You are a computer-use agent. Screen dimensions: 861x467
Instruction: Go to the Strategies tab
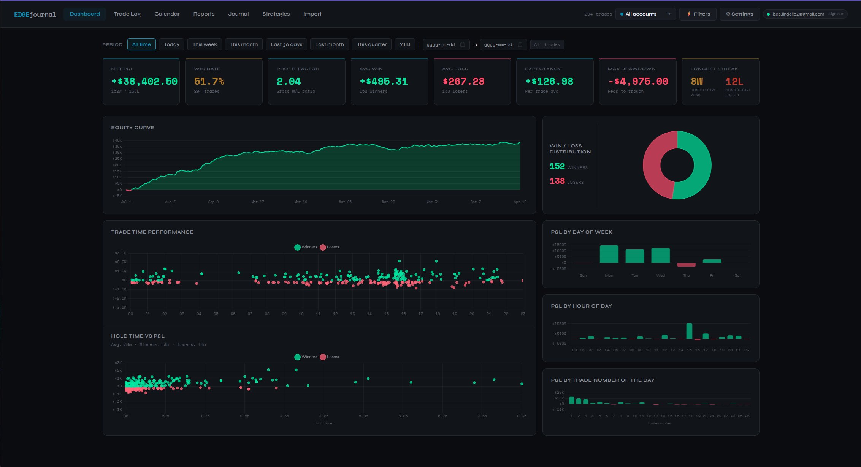tap(276, 14)
